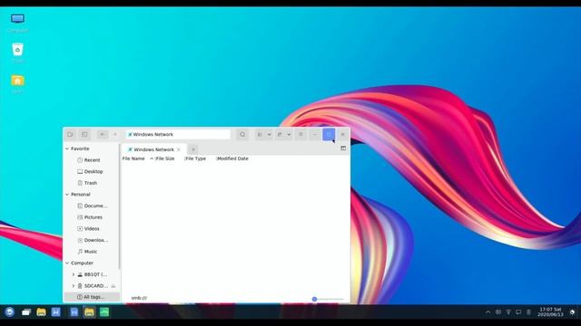
Task: Toggle the preview pane icon below the close button
Action: coord(343,149)
